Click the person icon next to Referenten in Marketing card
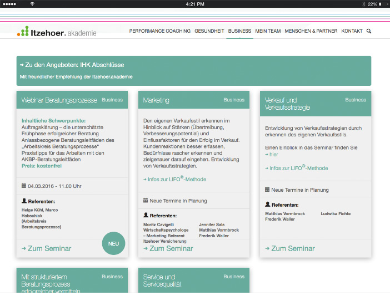The height and width of the screenshot is (296, 390). 146,215
